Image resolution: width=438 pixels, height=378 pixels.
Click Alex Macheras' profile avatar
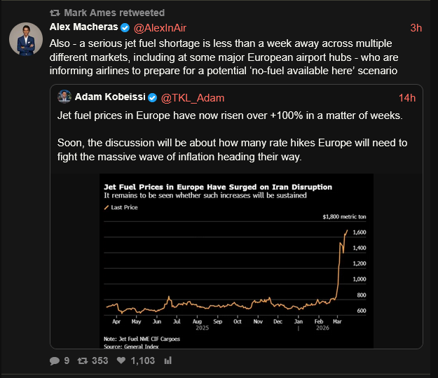coord(27,38)
